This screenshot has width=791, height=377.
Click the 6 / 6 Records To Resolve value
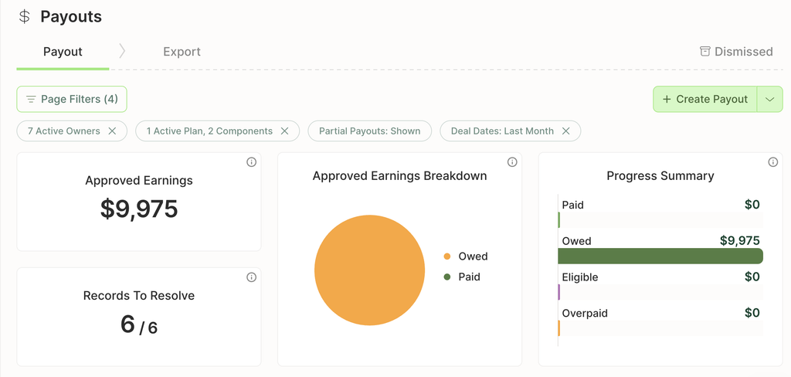coord(139,325)
